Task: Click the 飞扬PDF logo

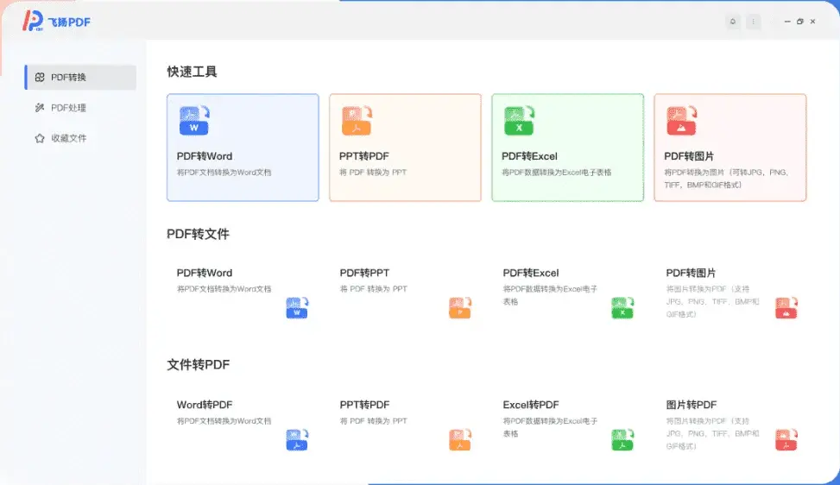Action: [x=56, y=22]
